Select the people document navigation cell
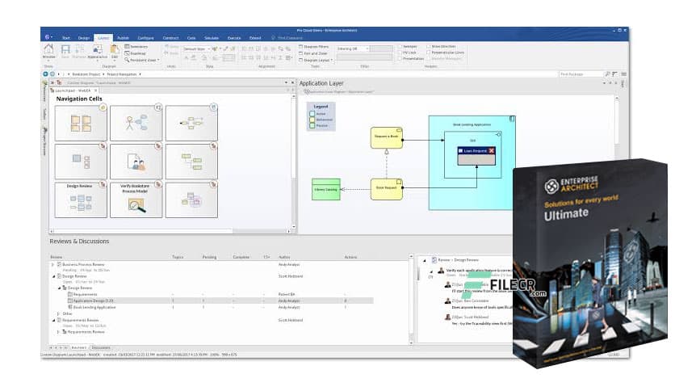Image resolution: width=675 pixels, height=391 pixels. pos(136,162)
